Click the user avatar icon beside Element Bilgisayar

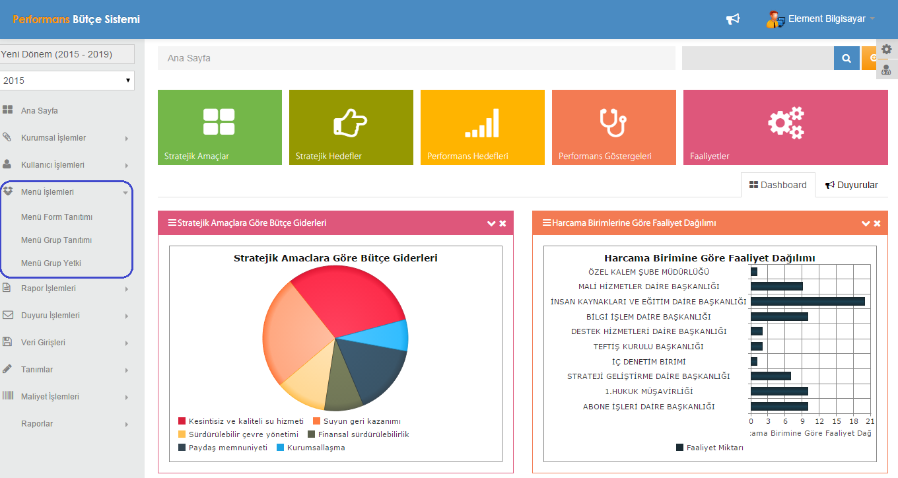tap(775, 19)
